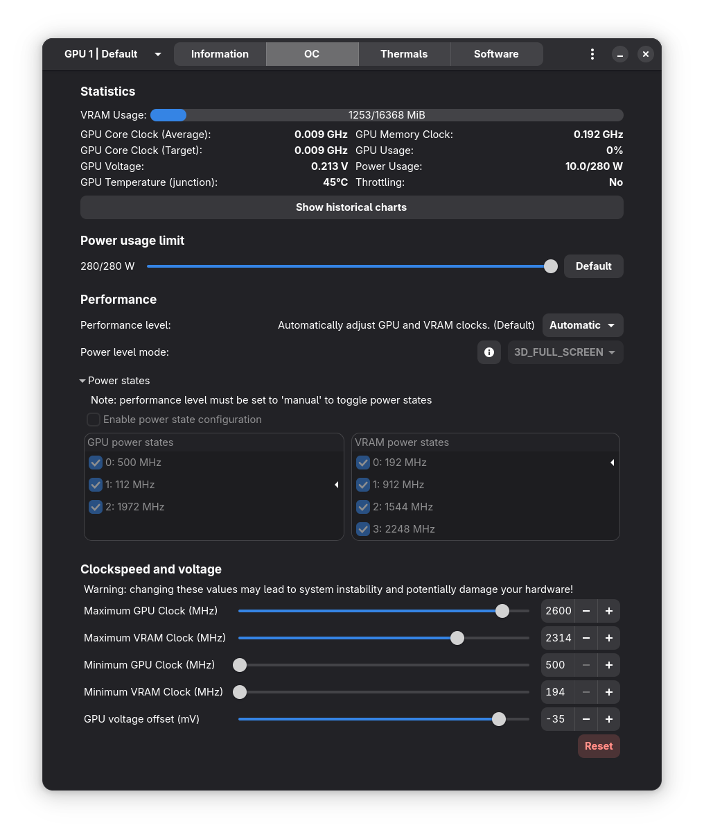
Task: Uncheck VRAM power state 3: 2248 MHz
Action: pos(363,529)
